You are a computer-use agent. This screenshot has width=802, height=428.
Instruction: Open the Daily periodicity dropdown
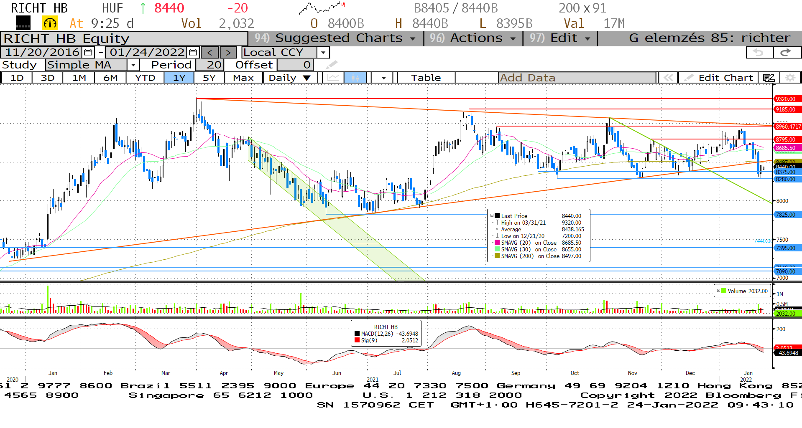(x=290, y=78)
